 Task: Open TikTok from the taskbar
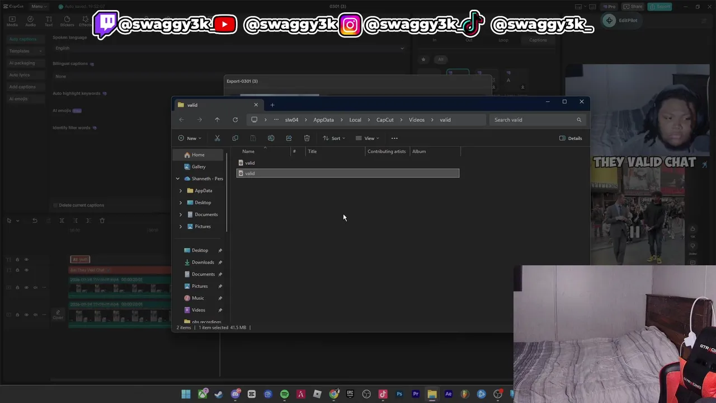(x=383, y=394)
